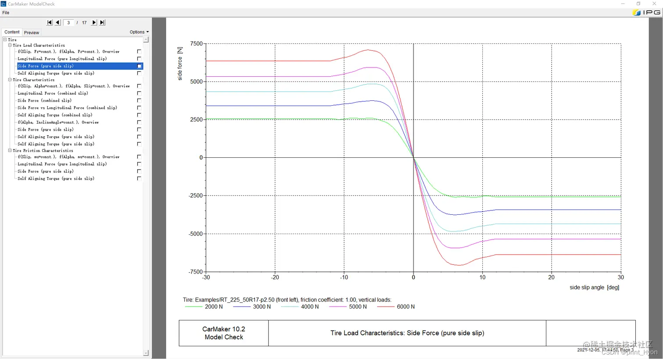The width and height of the screenshot is (663, 359).
Task: Click the 3000 N blue legend line
Action: [242, 307]
